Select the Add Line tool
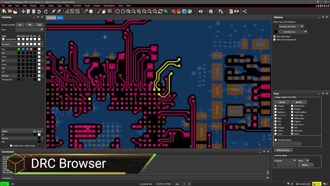Viewport: 330px width, 186px height. 67,11
